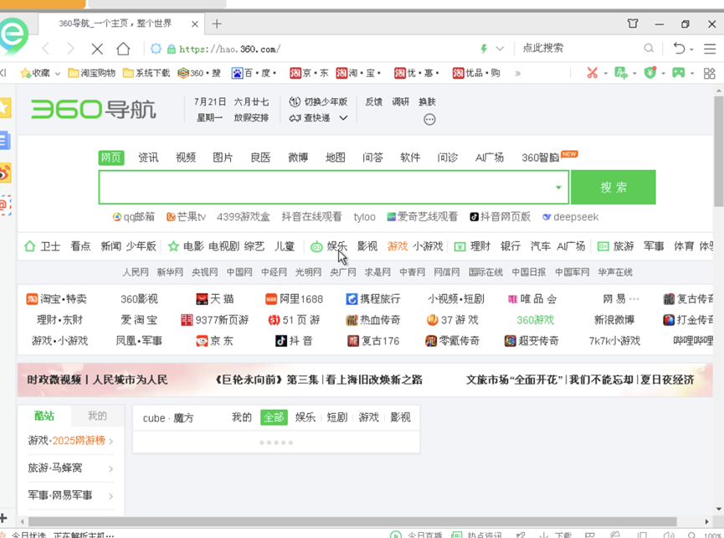Open dropdown next to the scissors icon

click(605, 74)
